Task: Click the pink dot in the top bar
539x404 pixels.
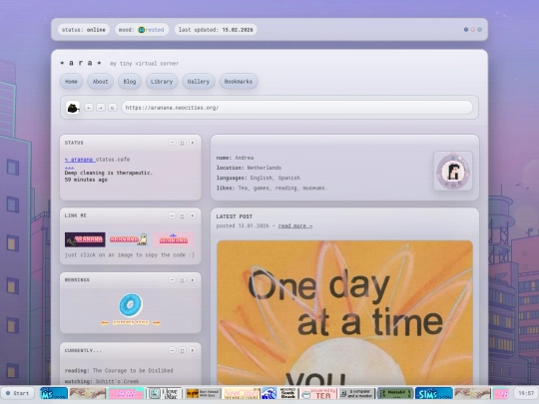Action: click(473, 30)
